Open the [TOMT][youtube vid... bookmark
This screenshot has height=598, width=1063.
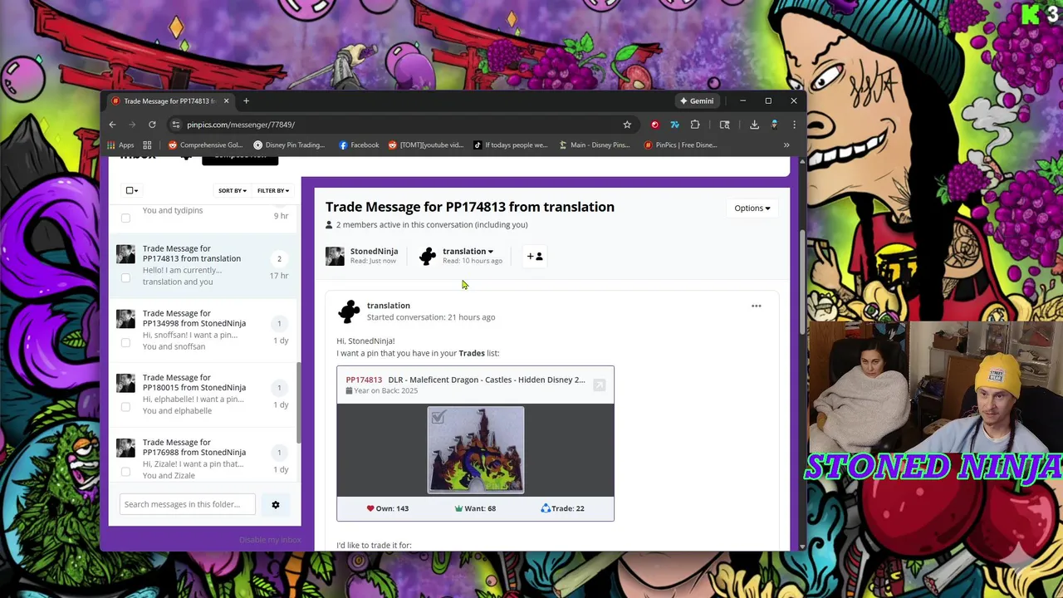coord(426,145)
